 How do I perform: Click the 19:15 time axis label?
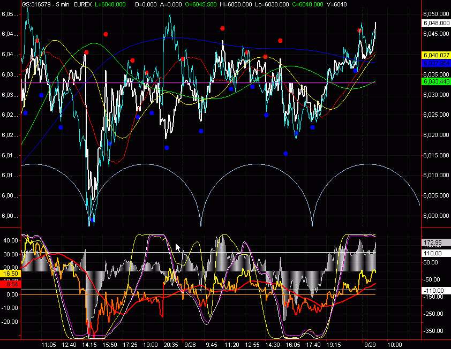pos(334,345)
